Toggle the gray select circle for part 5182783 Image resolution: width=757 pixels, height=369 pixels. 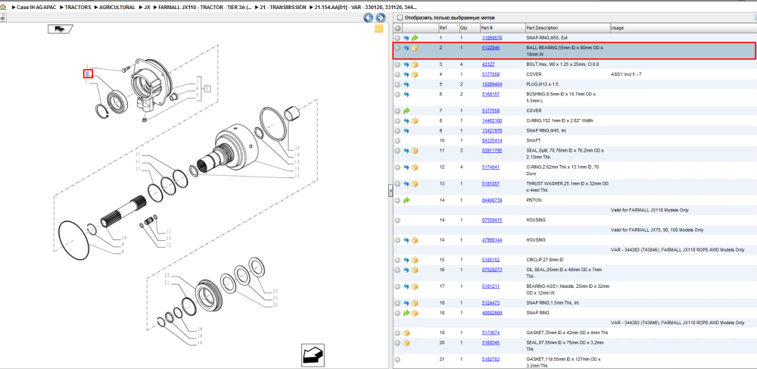(398, 360)
